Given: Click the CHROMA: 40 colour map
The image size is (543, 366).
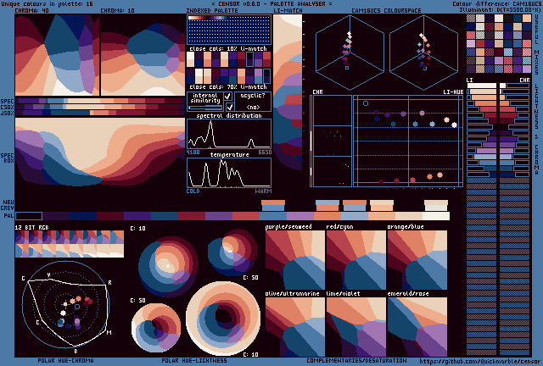Looking at the screenshot, I should click(x=57, y=55).
